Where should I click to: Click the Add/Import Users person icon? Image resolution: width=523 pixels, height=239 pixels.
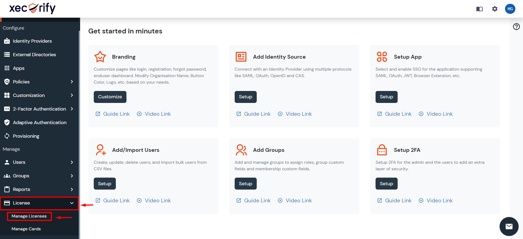(x=101, y=150)
